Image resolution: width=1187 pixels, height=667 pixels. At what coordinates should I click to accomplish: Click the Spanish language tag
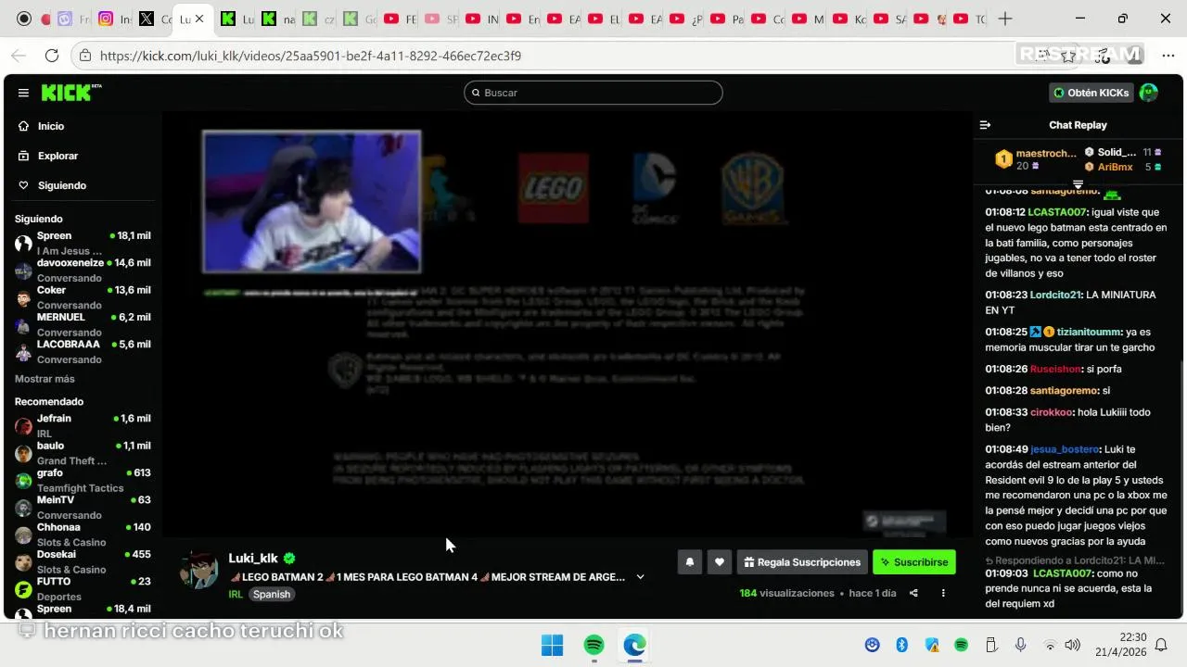272,594
